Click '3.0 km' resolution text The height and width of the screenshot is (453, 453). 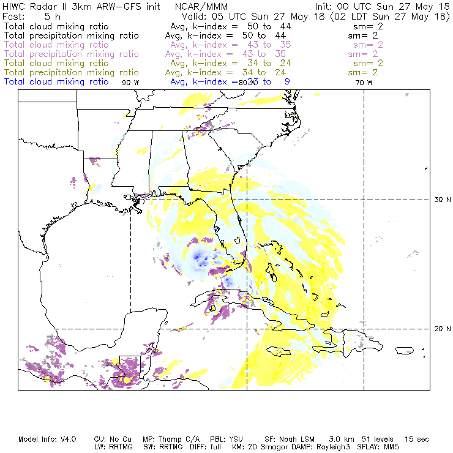pyautogui.click(x=342, y=440)
